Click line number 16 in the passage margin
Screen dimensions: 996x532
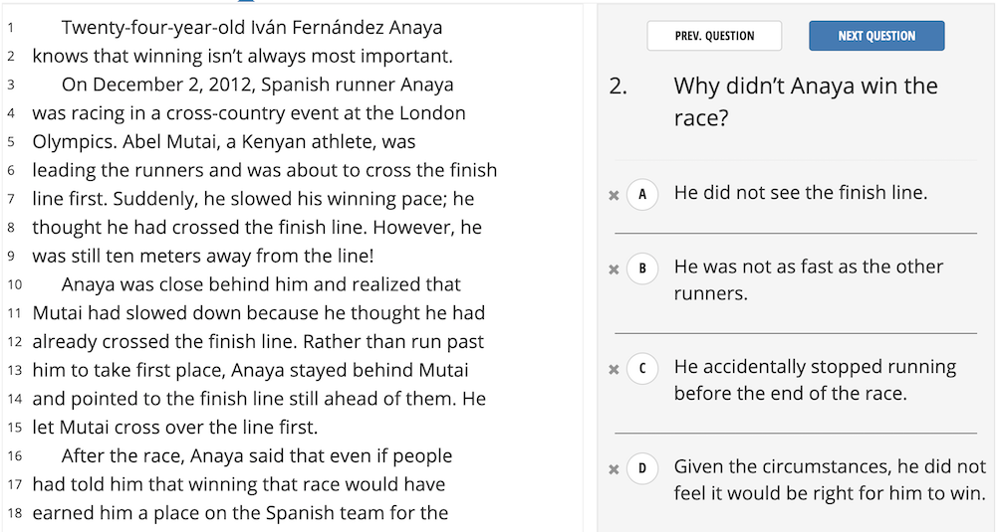(x=15, y=455)
